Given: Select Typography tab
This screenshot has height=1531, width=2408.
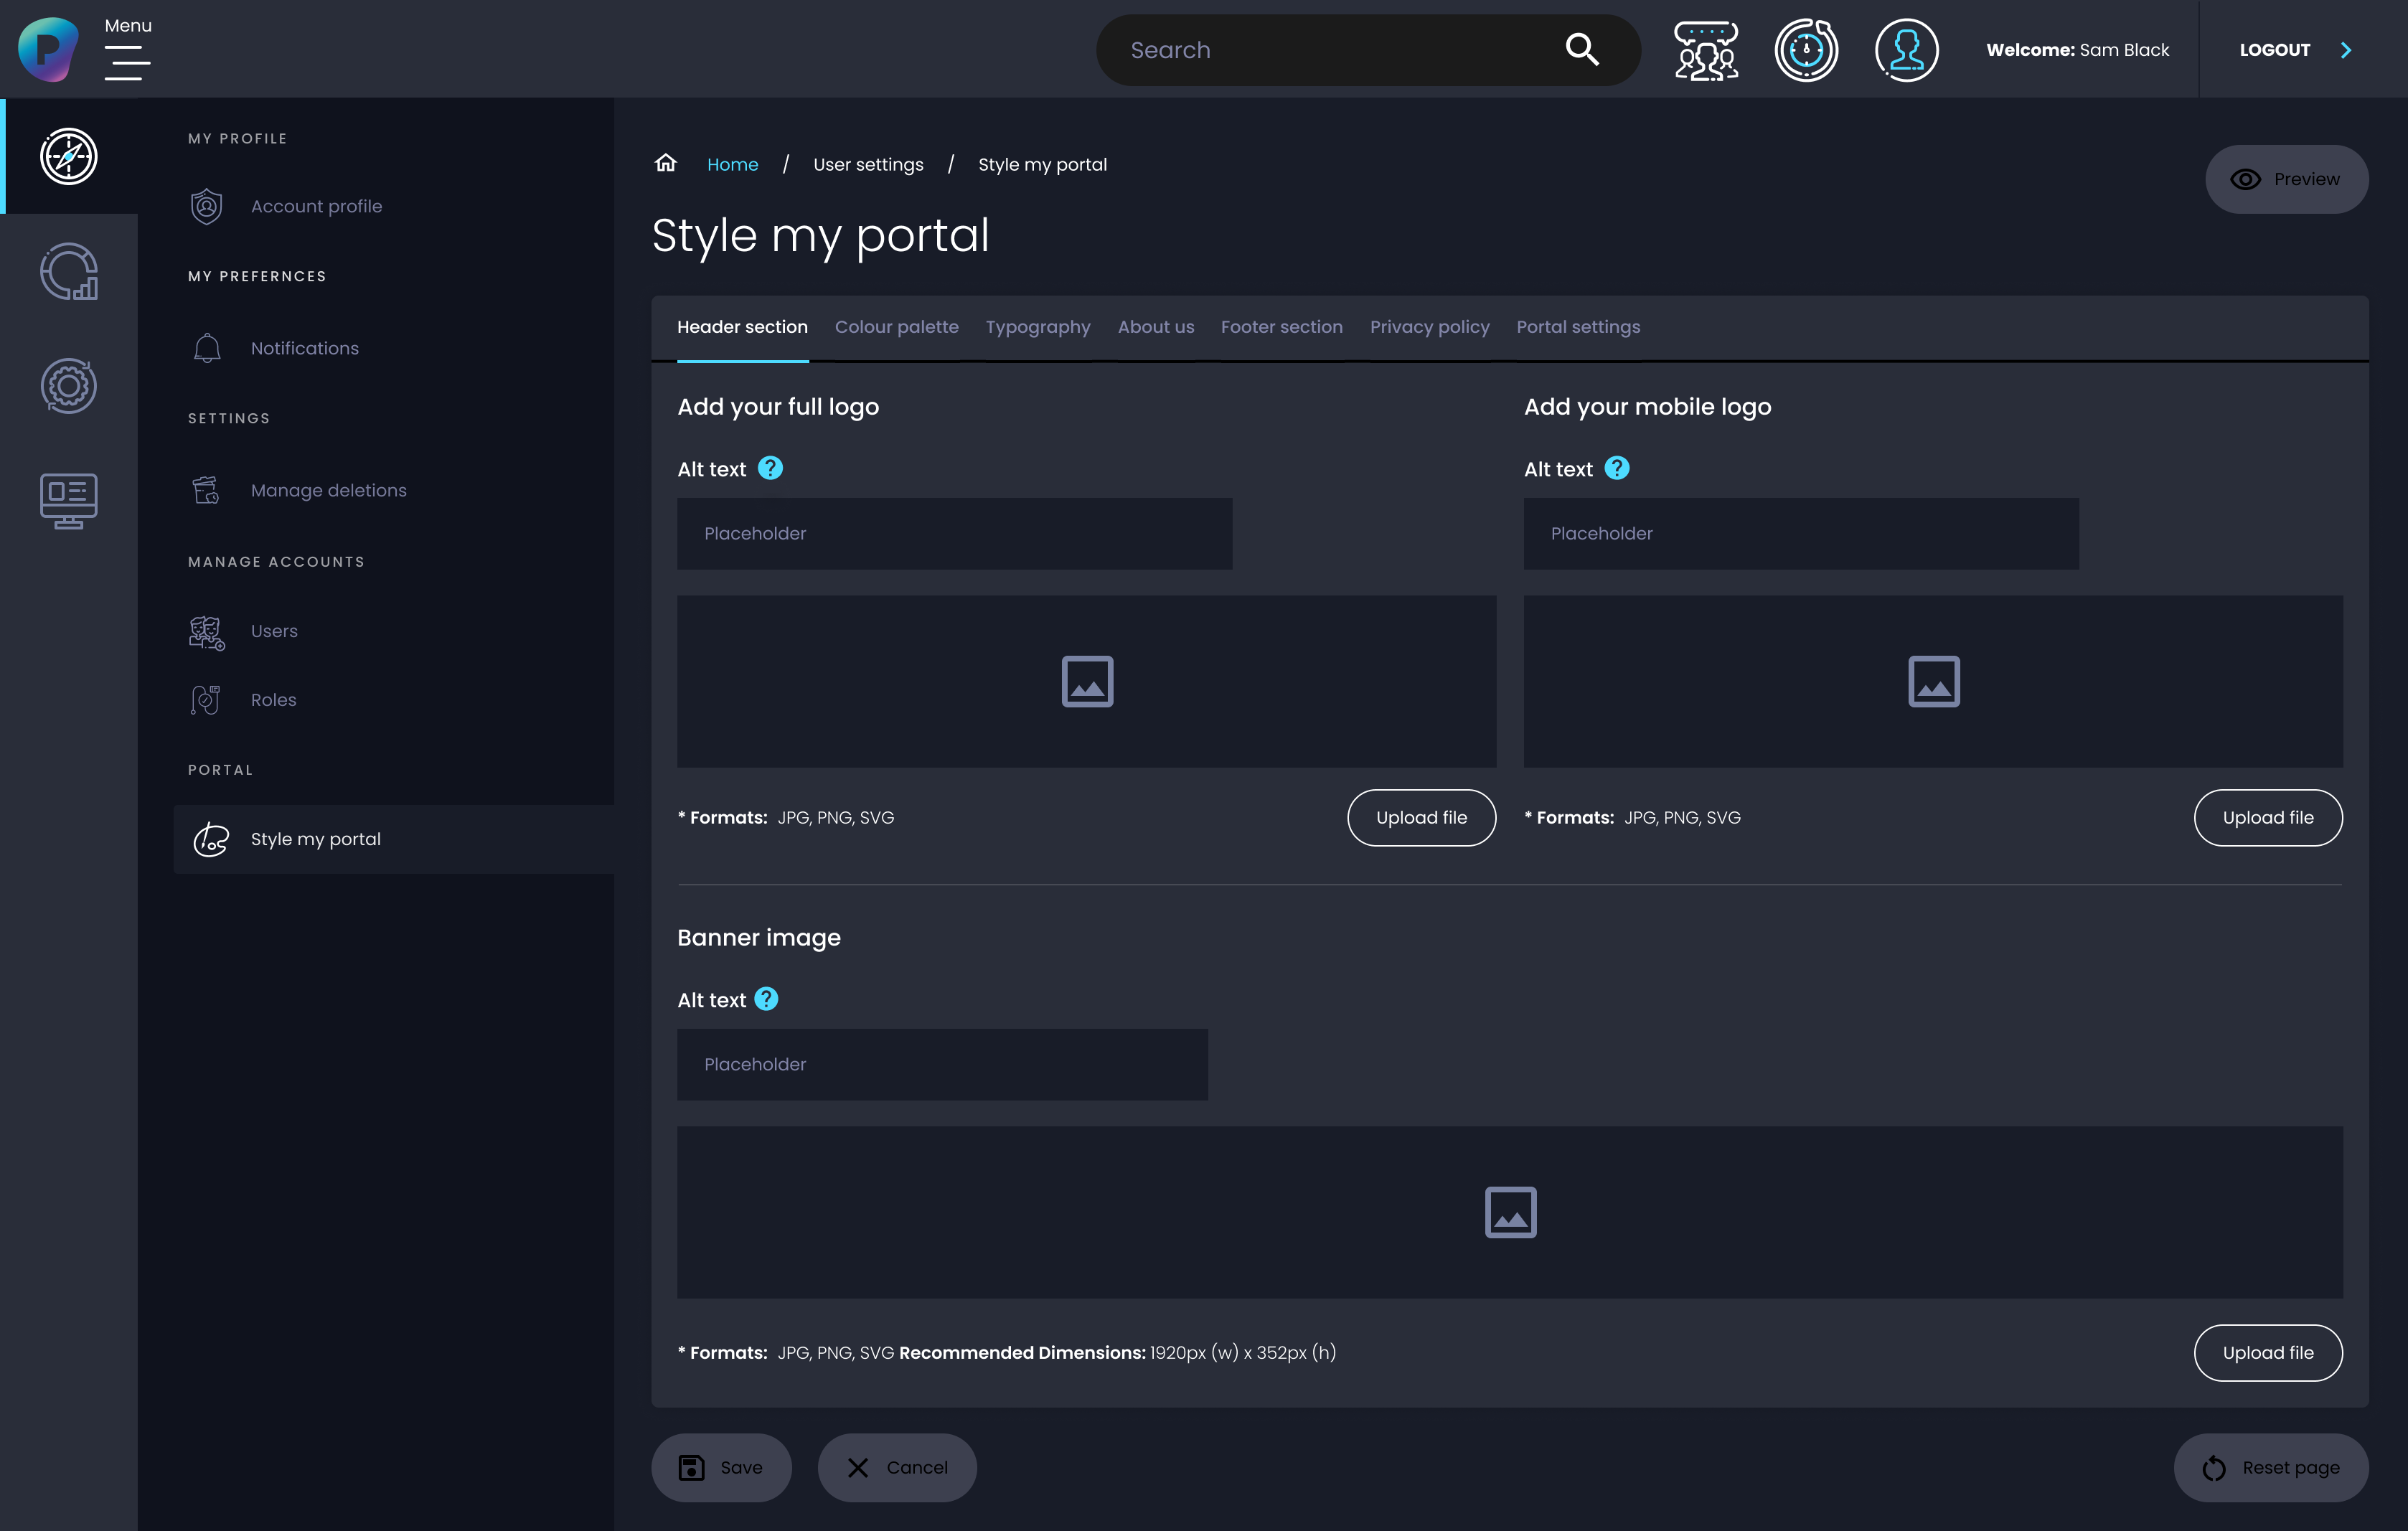Looking at the screenshot, I should pyautogui.click(x=1037, y=327).
